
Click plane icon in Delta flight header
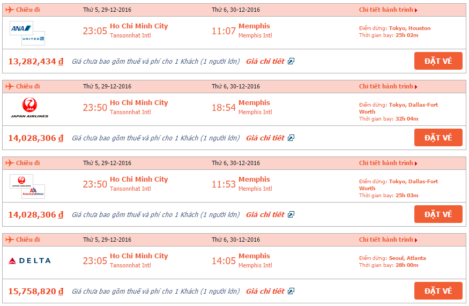(10, 240)
